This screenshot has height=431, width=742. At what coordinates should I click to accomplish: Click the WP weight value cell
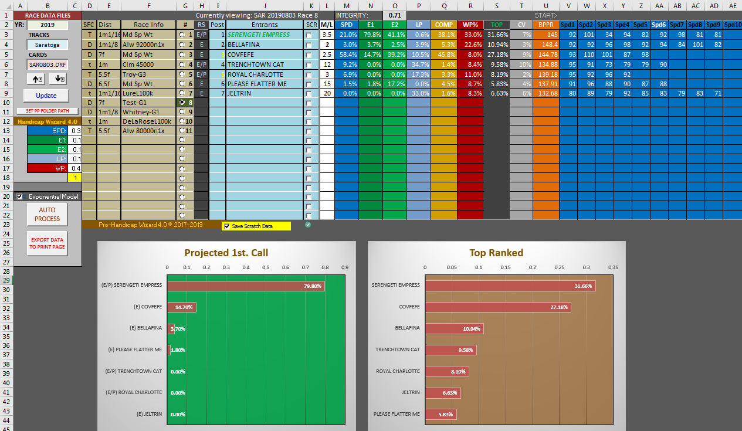pos(75,168)
